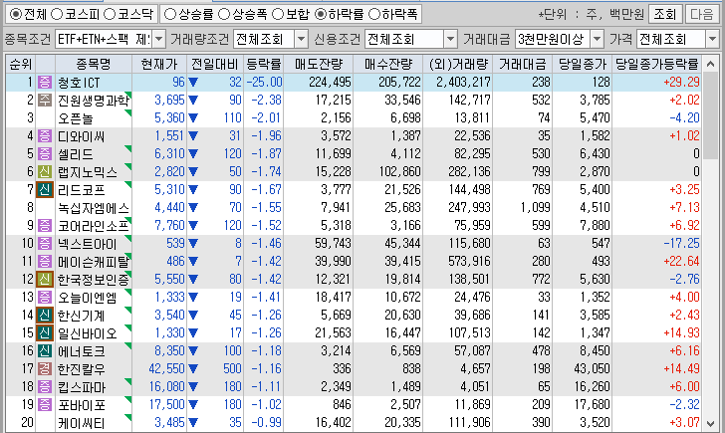
Task: Select the 상승률 radio button
Action: coord(169,14)
